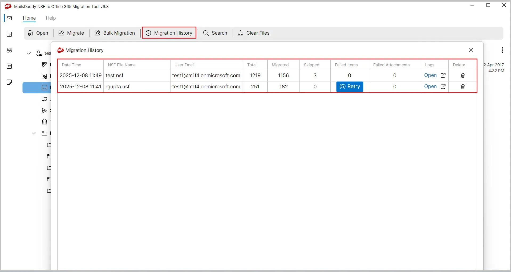Delete the rgupta.nsf history entry
511x272 pixels.
463,87
